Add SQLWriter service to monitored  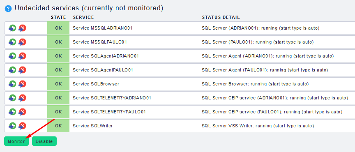(x=12, y=126)
